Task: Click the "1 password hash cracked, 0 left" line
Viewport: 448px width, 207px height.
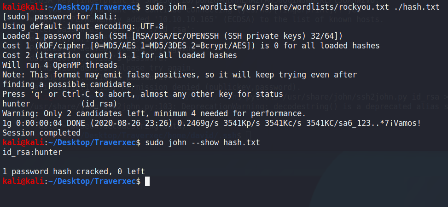Action: pyautogui.click(x=74, y=172)
